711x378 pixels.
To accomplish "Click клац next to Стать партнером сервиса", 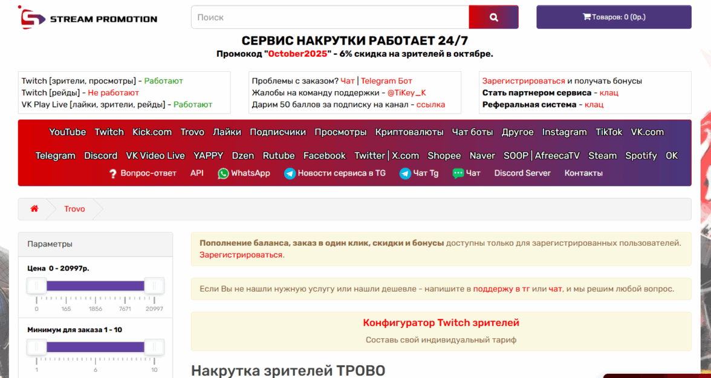I will (609, 93).
